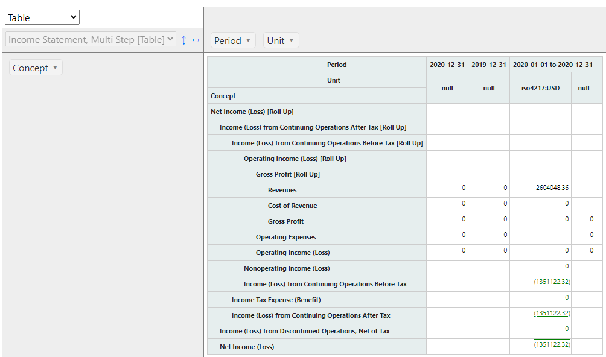
Task: Click the blue vertical double-arrow icon
Action: 184,40
